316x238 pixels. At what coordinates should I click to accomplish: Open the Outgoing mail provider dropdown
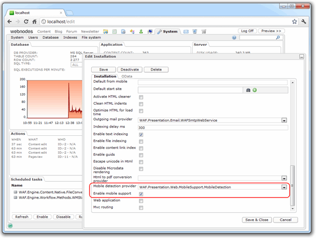[x=284, y=120]
